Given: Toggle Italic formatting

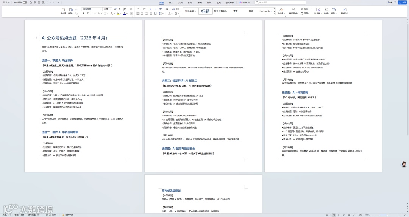Looking at the screenshot, I should [87, 14].
